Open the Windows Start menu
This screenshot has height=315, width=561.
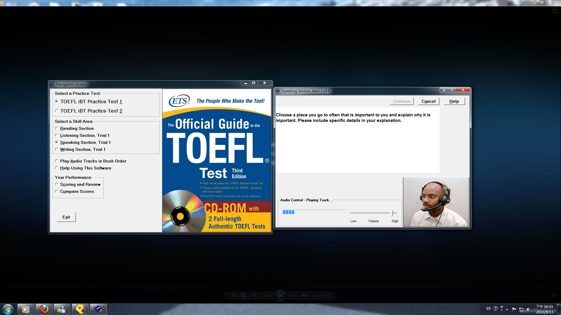tap(8, 309)
